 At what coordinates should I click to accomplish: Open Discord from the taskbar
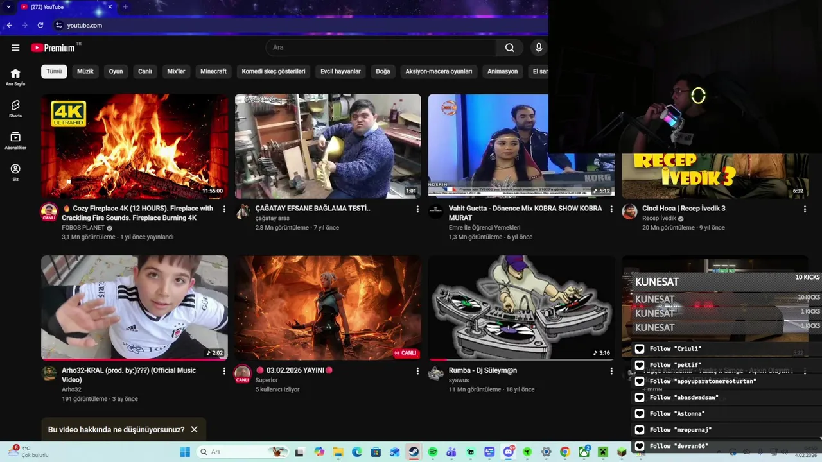coord(509,452)
